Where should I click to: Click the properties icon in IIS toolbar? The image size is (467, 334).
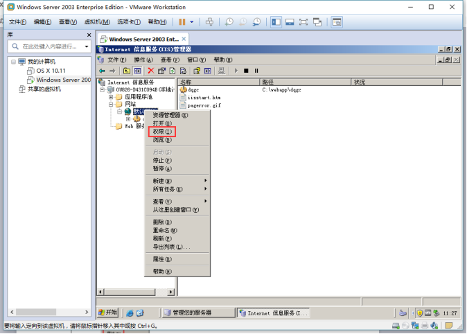161,71
